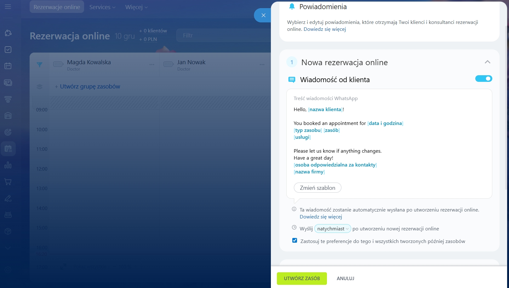Open Dowiedz się więcej link under Powiadomienia
The image size is (509, 288).
point(325,29)
